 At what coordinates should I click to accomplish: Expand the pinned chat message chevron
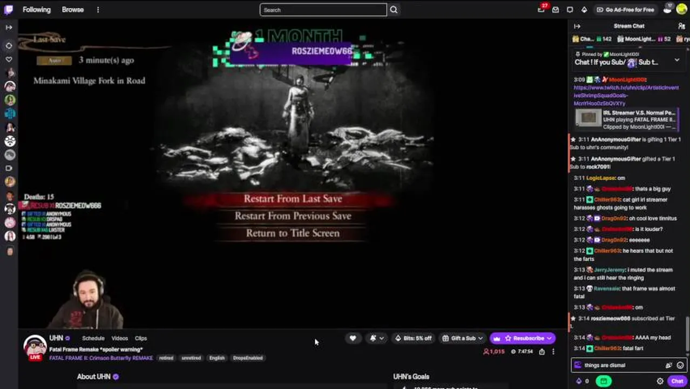point(677,61)
